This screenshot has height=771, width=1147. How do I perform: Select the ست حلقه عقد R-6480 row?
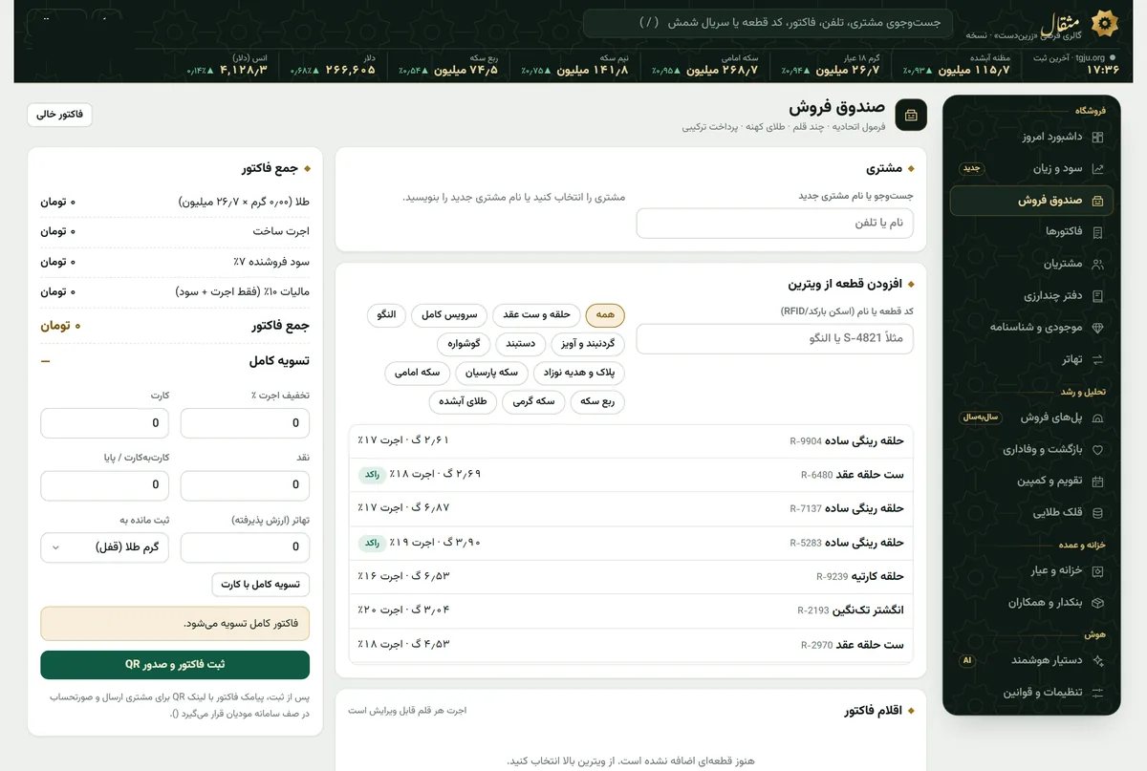[x=631, y=475]
